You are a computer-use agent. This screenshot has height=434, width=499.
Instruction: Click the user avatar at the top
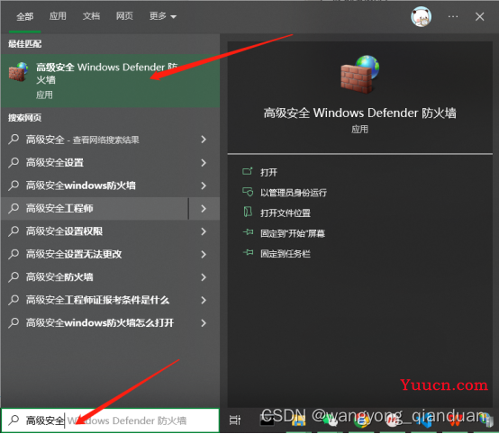[421, 16]
